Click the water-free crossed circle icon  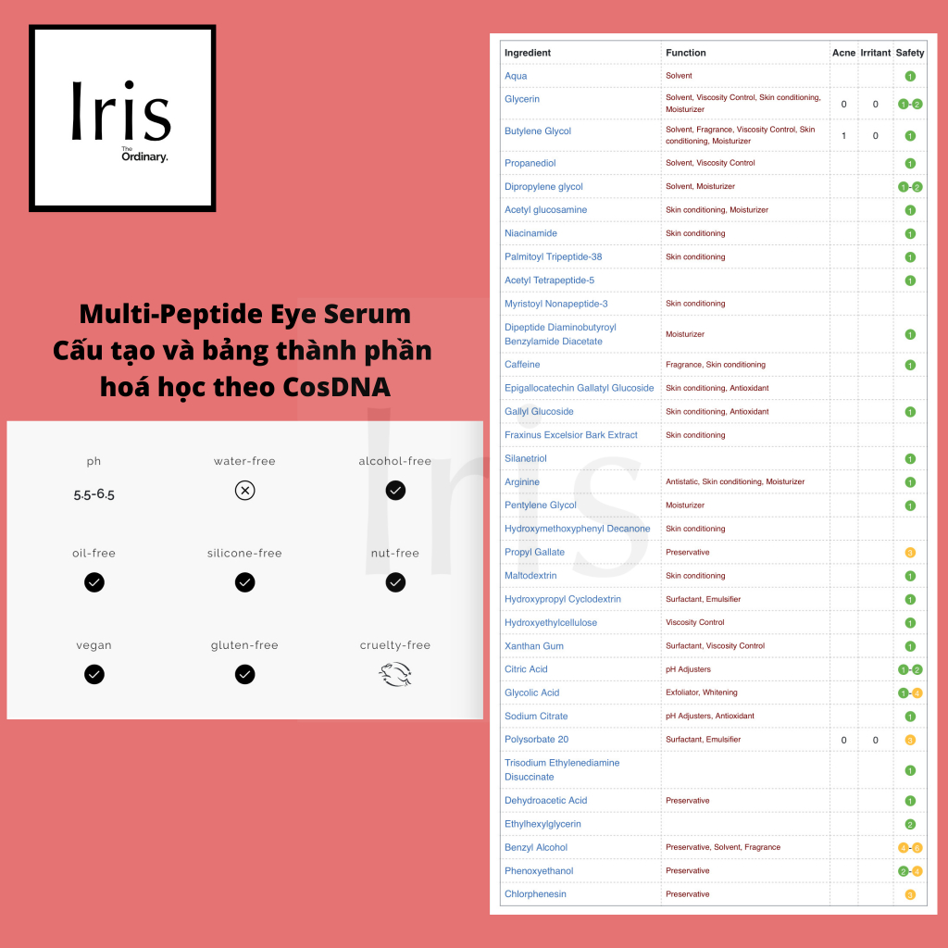[244, 491]
